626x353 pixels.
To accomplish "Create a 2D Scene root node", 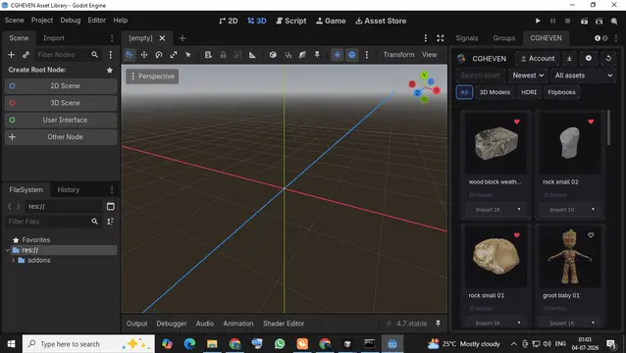I will click(61, 86).
